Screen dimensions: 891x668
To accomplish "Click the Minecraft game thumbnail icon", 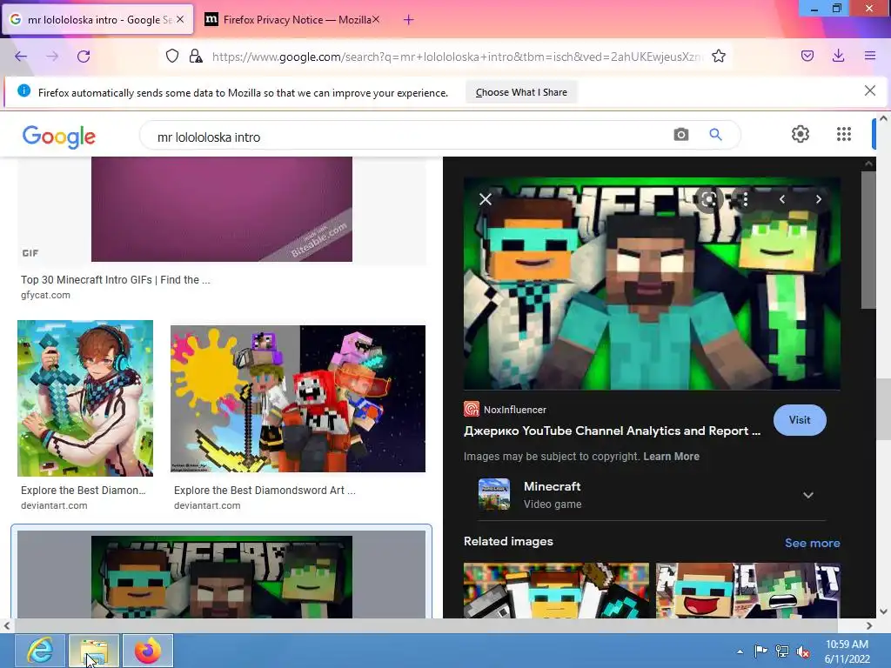I will coord(494,494).
